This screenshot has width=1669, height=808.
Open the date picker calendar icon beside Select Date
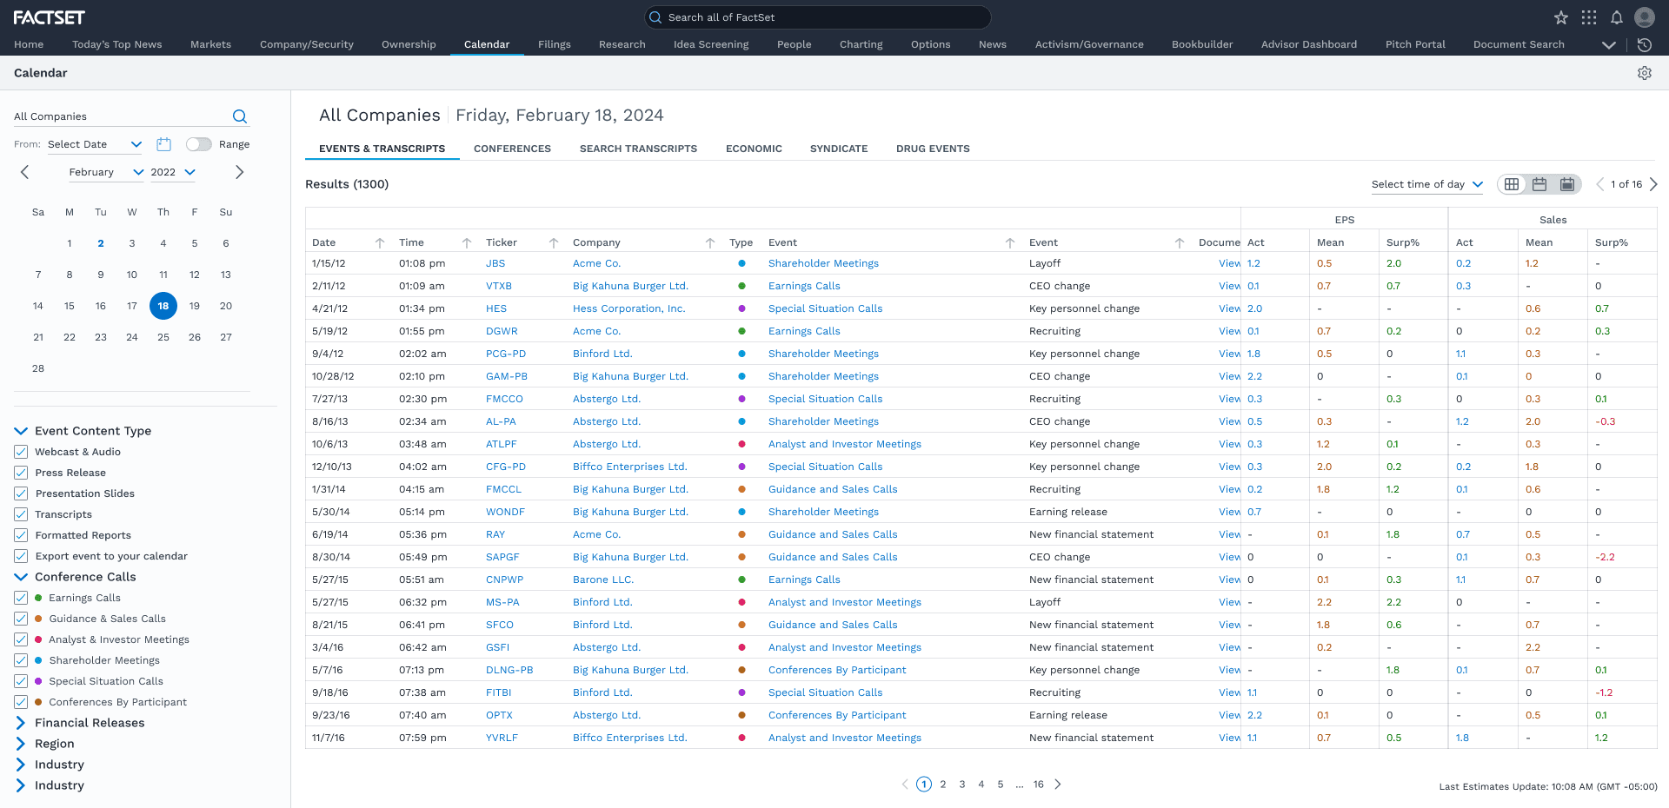pyautogui.click(x=163, y=144)
